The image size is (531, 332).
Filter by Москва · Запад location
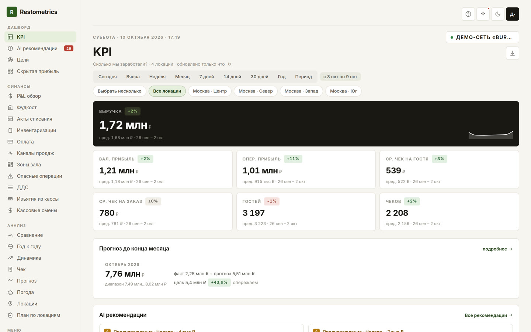301,91
